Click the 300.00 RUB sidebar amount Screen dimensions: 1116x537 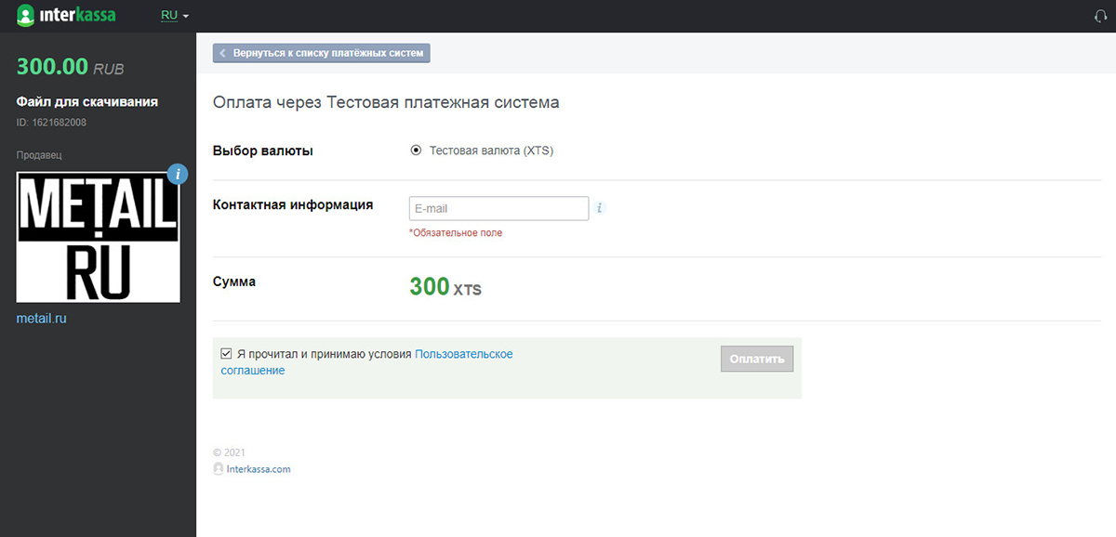click(70, 67)
